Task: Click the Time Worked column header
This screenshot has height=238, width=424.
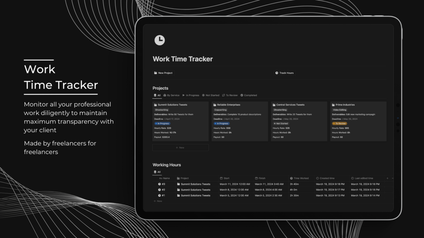Action: [x=300, y=178]
